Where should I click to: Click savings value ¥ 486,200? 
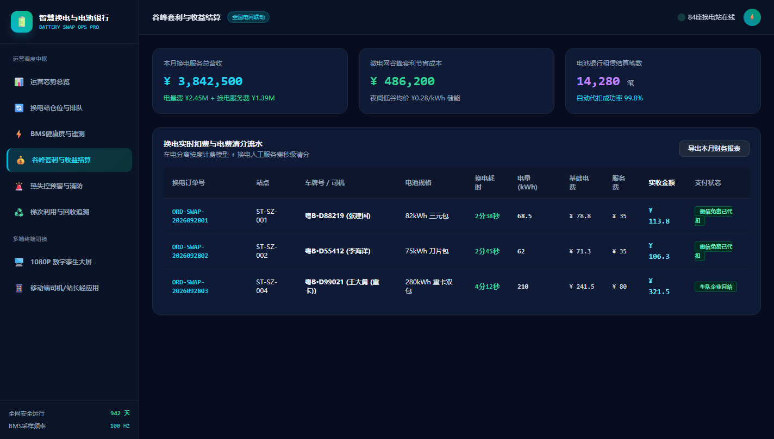pos(402,81)
